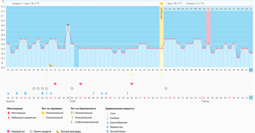This screenshot has height=133, width=255.
Task: Click the pill icon under cycle day 38
Action: point(166,88)
